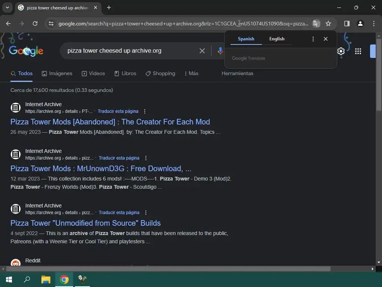Go back to the previous page
This screenshot has height=287, width=382.
8,24
